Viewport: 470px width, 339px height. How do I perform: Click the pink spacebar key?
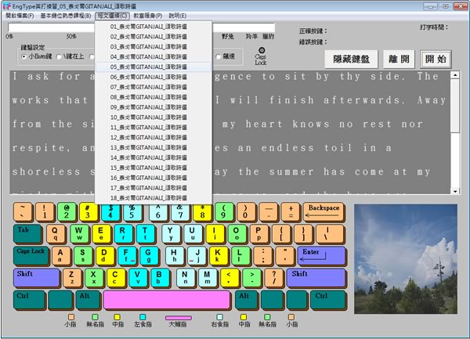[167, 299]
